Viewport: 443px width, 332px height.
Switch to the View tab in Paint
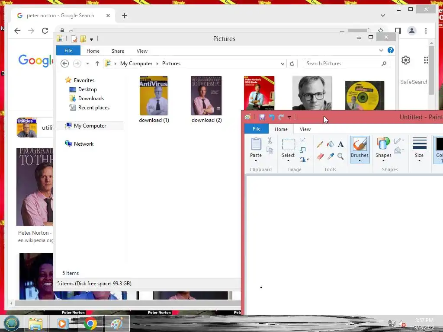[x=305, y=129]
